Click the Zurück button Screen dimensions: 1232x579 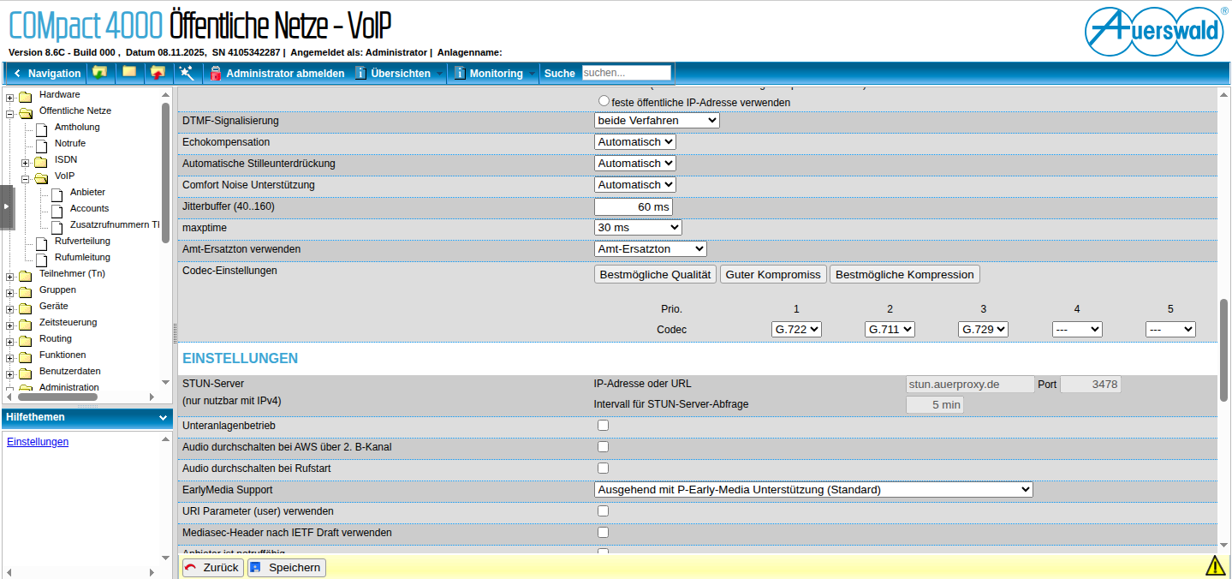point(213,567)
